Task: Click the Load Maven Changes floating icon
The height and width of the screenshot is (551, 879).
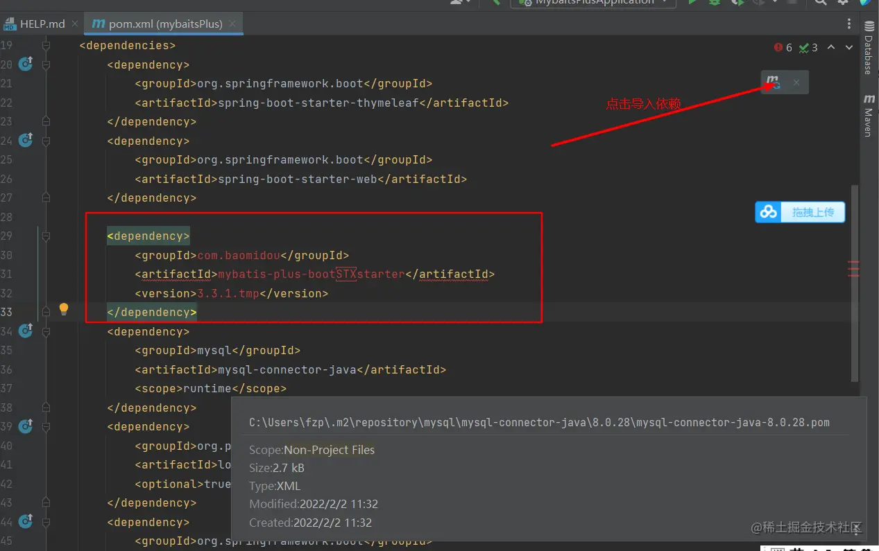Action: [x=773, y=82]
